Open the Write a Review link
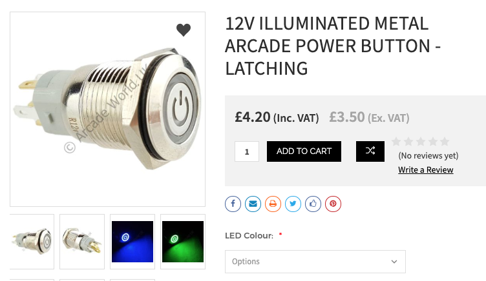Viewport: 486px width, 281px height. (x=425, y=170)
